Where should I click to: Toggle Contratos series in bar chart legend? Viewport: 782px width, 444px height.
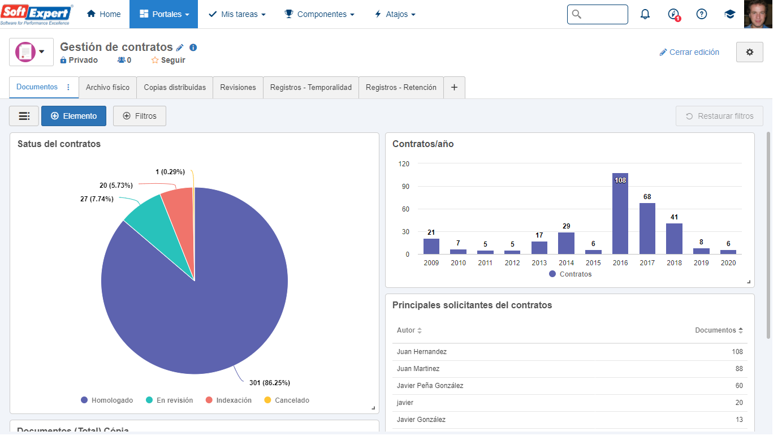click(571, 274)
